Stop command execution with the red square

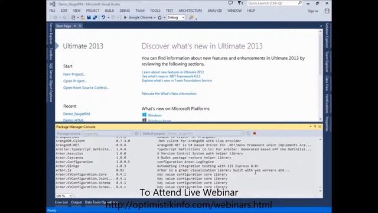255,133
